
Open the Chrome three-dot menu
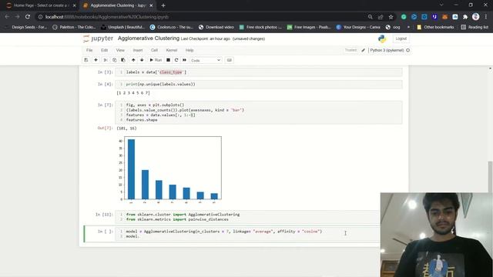486,17
